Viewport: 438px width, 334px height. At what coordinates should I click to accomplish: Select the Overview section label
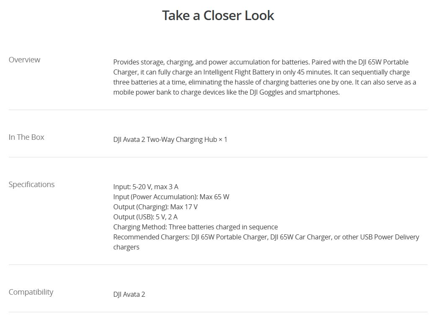coord(24,60)
